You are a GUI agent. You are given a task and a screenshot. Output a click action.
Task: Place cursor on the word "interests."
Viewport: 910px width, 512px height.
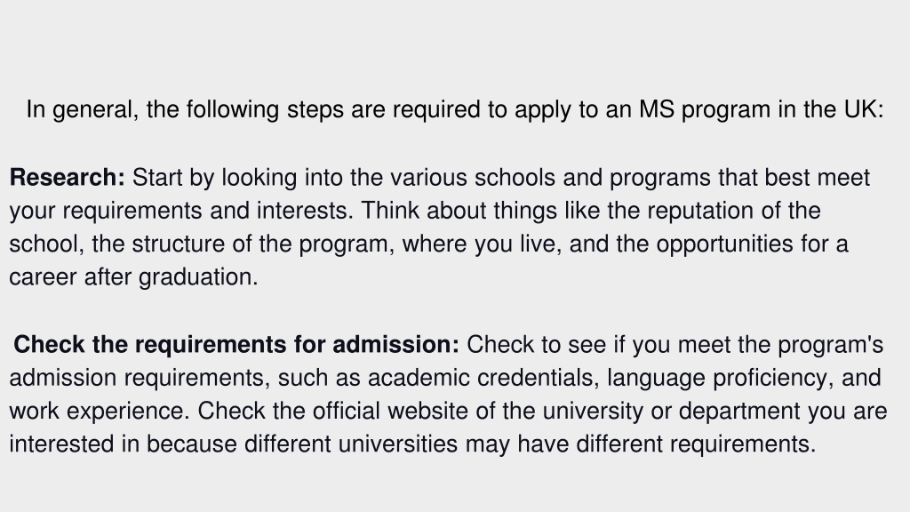pyautogui.click(x=305, y=212)
